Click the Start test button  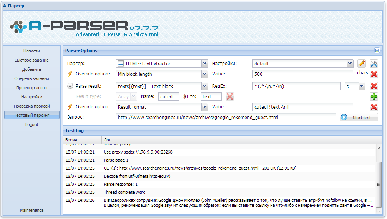pyautogui.click(x=359, y=118)
